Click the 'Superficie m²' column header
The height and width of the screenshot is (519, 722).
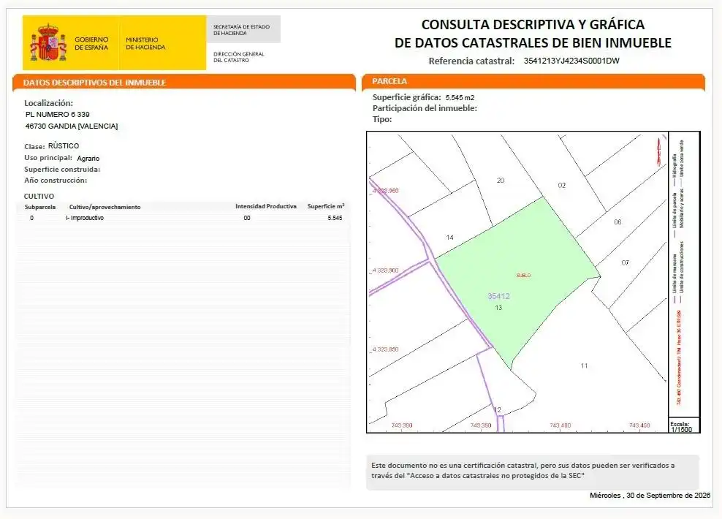(x=326, y=206)
